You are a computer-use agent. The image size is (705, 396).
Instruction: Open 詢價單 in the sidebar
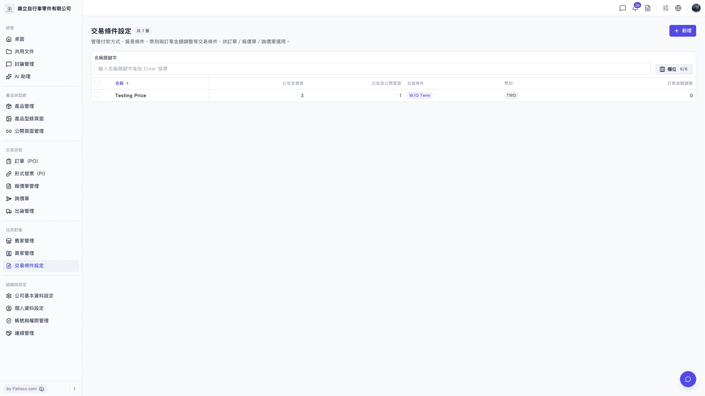tap(41, 199)
